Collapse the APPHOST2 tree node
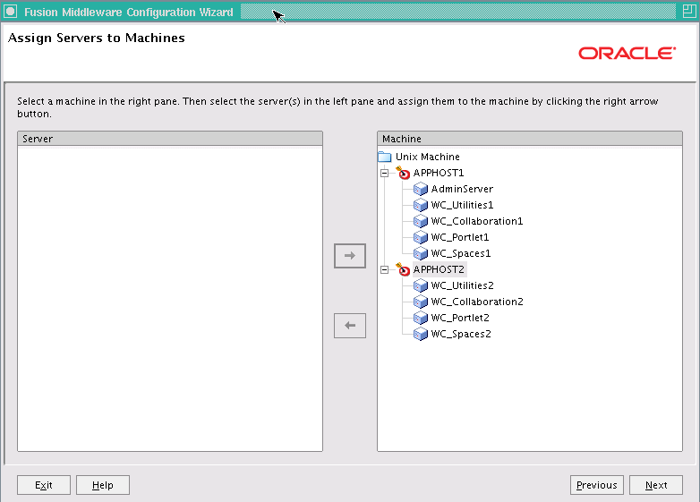This screenshot has width=700, height=502. pos(384,269)
